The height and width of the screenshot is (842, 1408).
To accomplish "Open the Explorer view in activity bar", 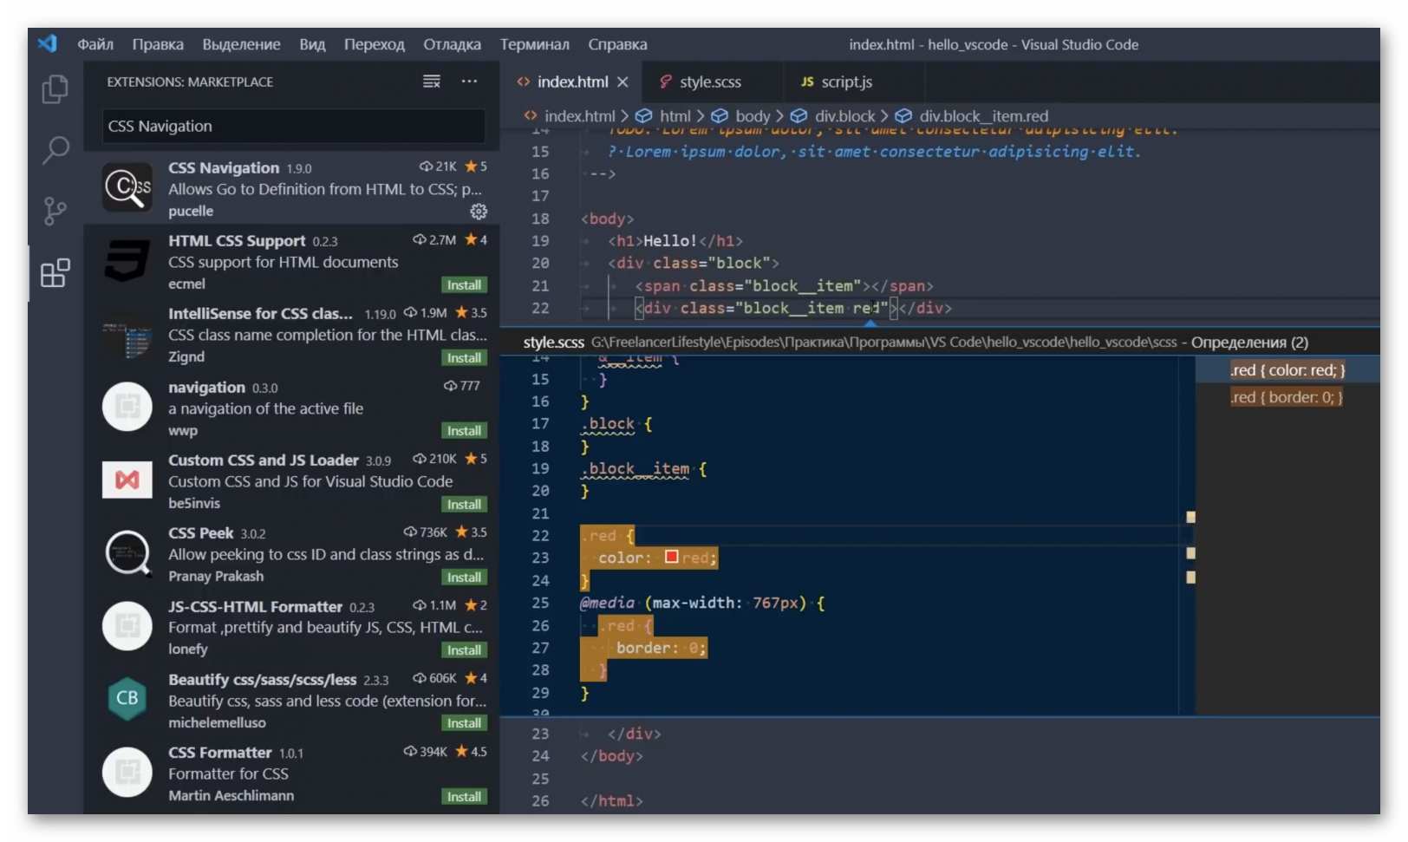I will [x=55, y=89].
